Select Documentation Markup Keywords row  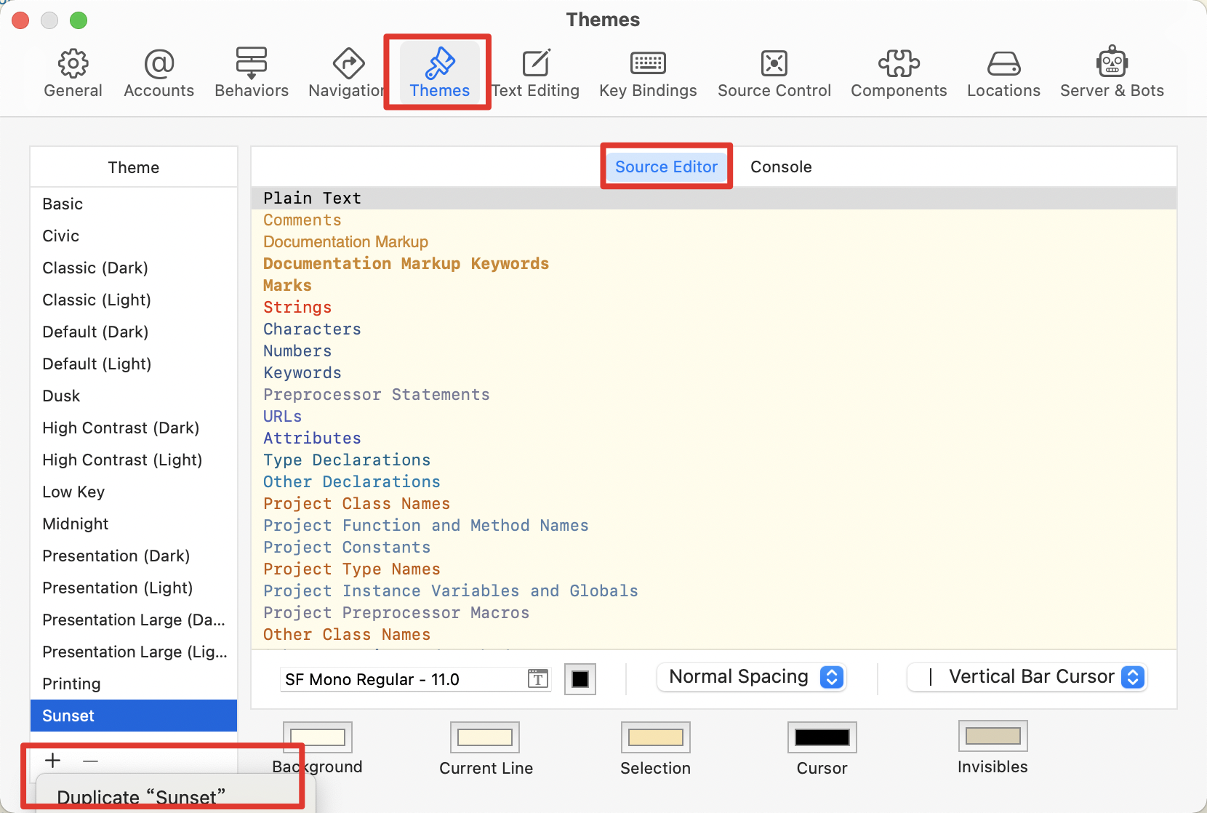tap(714, 263)
